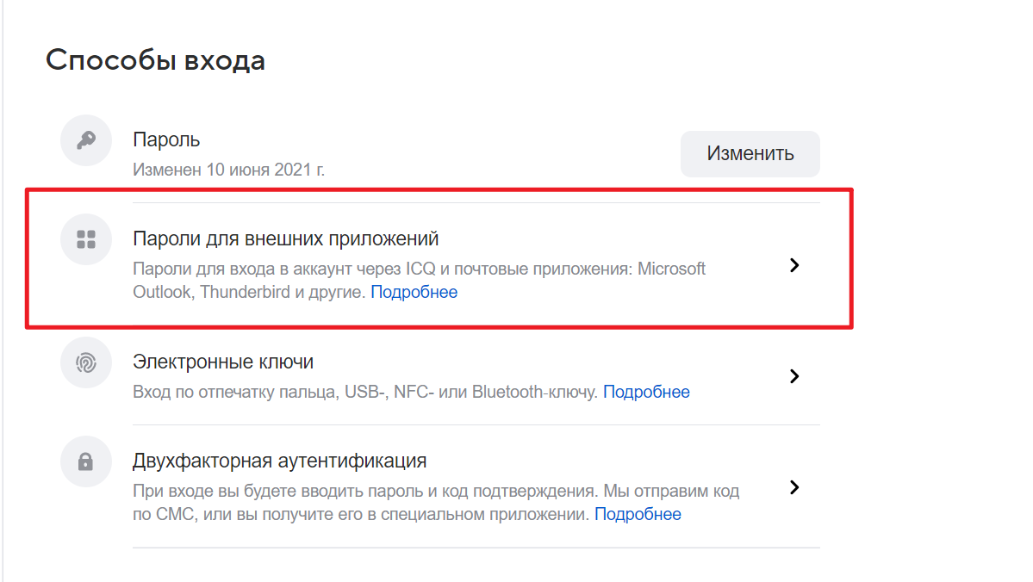Click the Способы входа heading
Image resolution: width=1033 pixels, height=582 pixels.
tap(155, 60)
